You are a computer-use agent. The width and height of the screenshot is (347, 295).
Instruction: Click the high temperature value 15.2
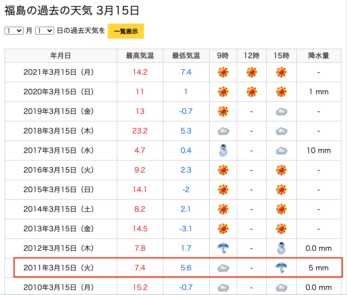click(140, 287)
